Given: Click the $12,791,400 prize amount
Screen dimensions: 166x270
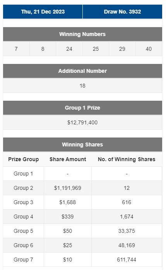Looking at the screenshot, I should pyautogui.click(x=82, y=122).
